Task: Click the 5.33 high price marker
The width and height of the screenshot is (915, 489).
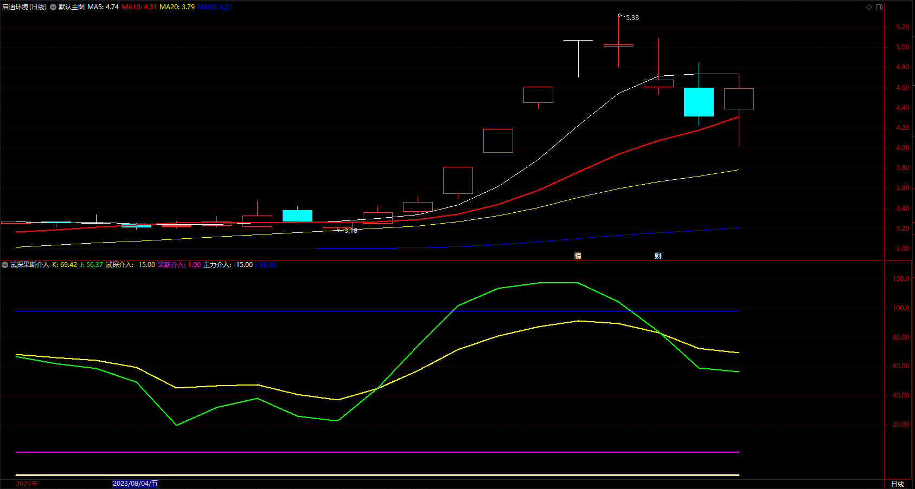Action: tap(632, 18)
